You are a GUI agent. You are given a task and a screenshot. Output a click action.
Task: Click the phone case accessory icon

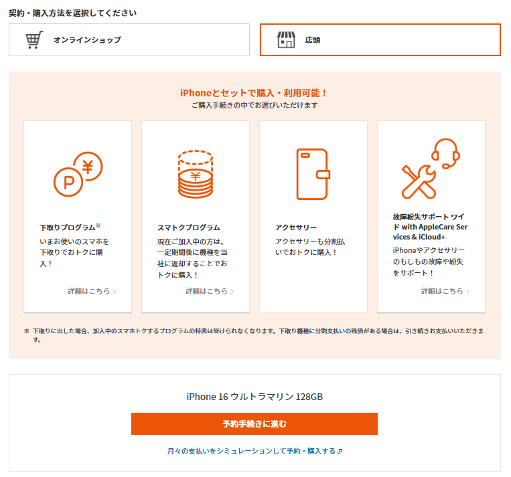(313, 174)
